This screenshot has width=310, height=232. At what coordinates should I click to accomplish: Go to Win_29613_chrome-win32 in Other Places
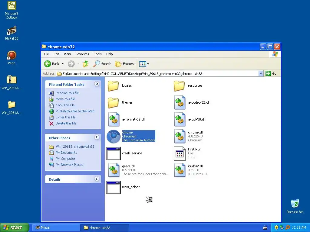click(75, 147)
